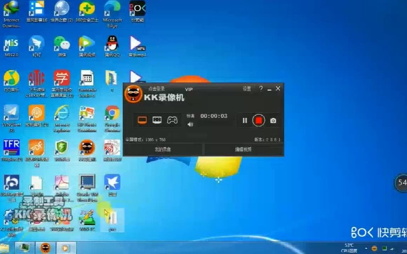Select the SVNClient (2) desktop shortcut
Viewport: 407px width, 254px height.
[11, 119]
